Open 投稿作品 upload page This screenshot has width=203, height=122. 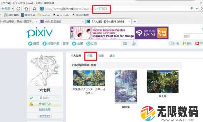click(x=51, y=44)
